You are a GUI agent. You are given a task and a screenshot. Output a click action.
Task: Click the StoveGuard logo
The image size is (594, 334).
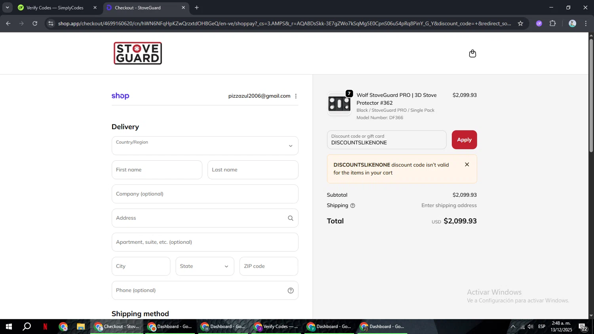click(138, 53)
